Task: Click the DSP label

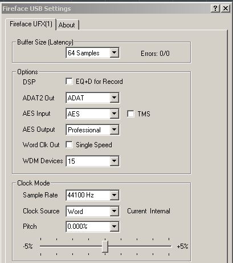Action: (x=29, y=82)
